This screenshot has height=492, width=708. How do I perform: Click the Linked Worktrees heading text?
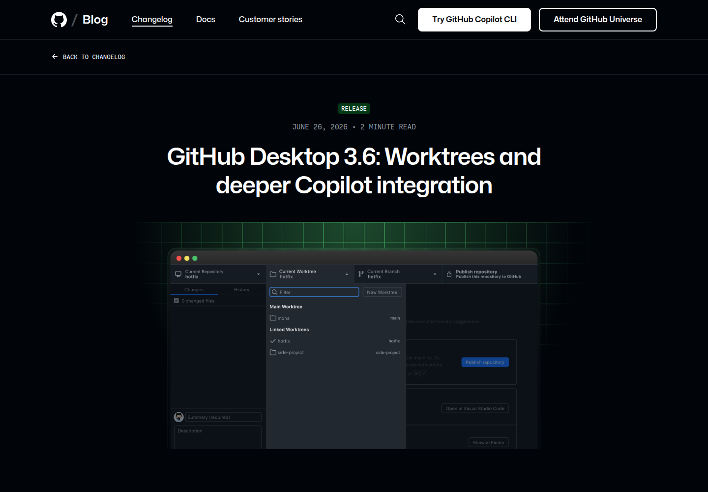coord(289,330)
